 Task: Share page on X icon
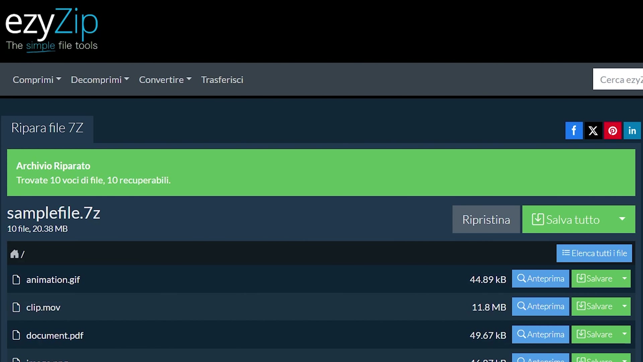[x=593, y=131]
